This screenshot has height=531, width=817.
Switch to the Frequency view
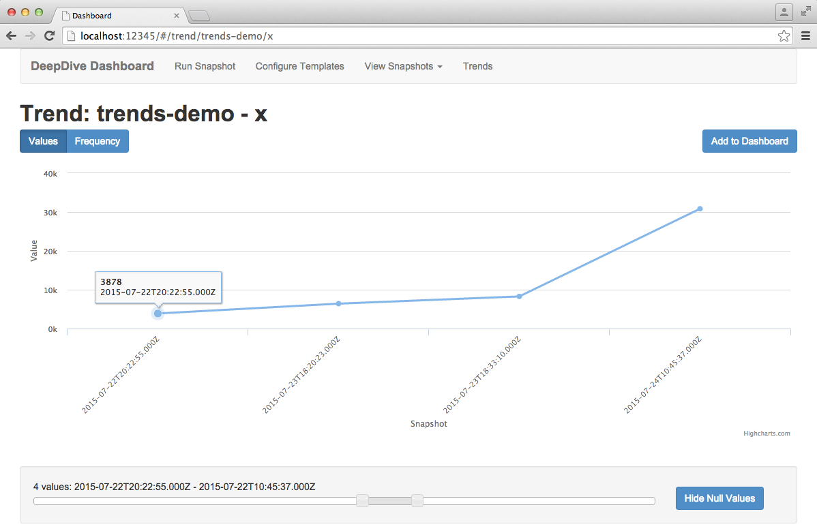point(98,141)
